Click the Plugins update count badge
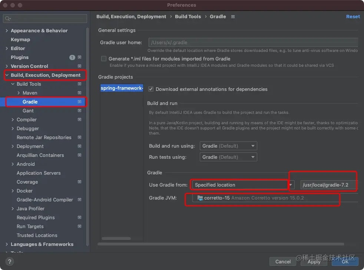Viewport: 364px width, 270px height. 72,57
